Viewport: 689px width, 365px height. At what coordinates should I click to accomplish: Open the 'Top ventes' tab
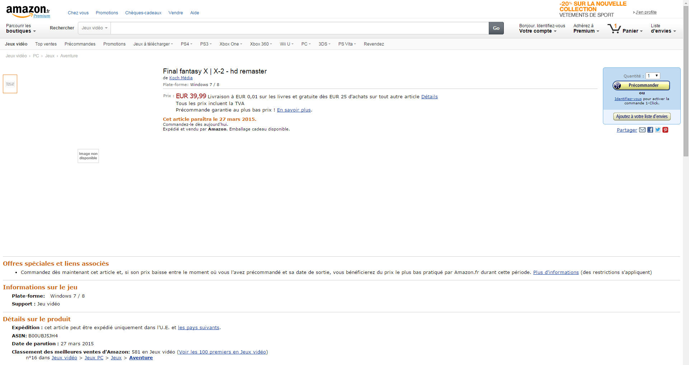[46, 44]
